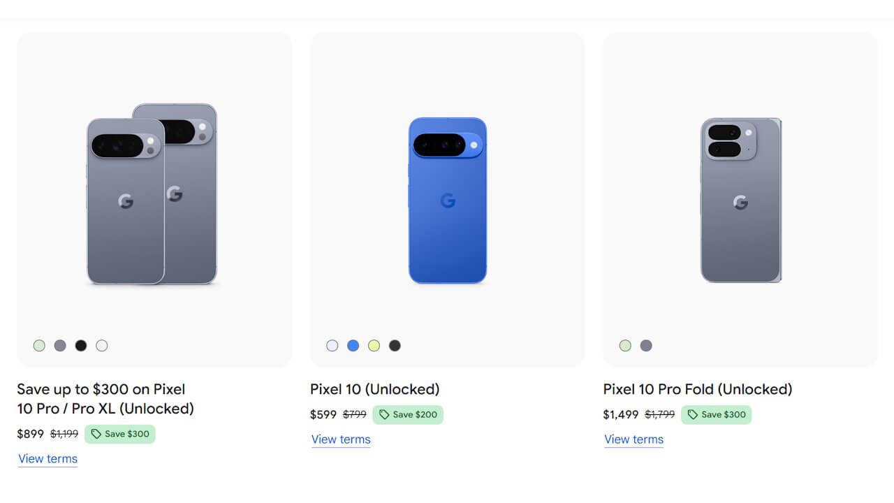Click the Pixel 10 Pro Fold (Unlocked) heading
This screenshot has width=894, height=503.
(x=697, y=389)
